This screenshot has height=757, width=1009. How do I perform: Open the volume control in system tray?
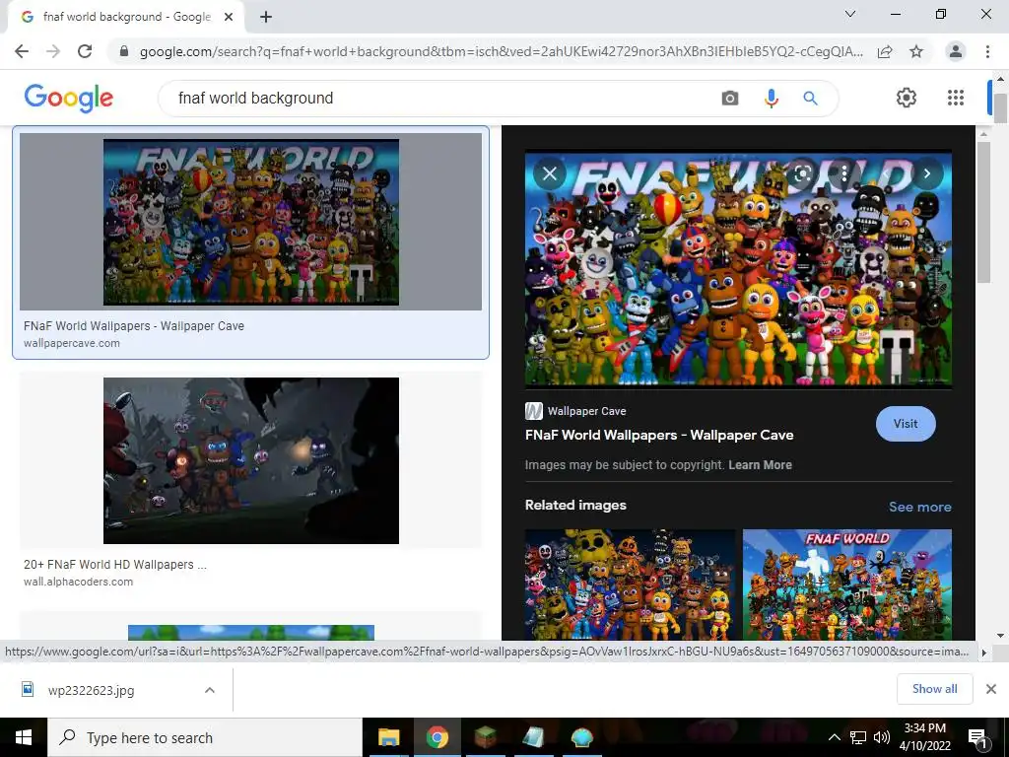click(881, 737)
